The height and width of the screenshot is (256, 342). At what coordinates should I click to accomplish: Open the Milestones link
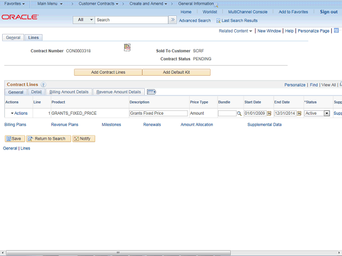(111, 124)
